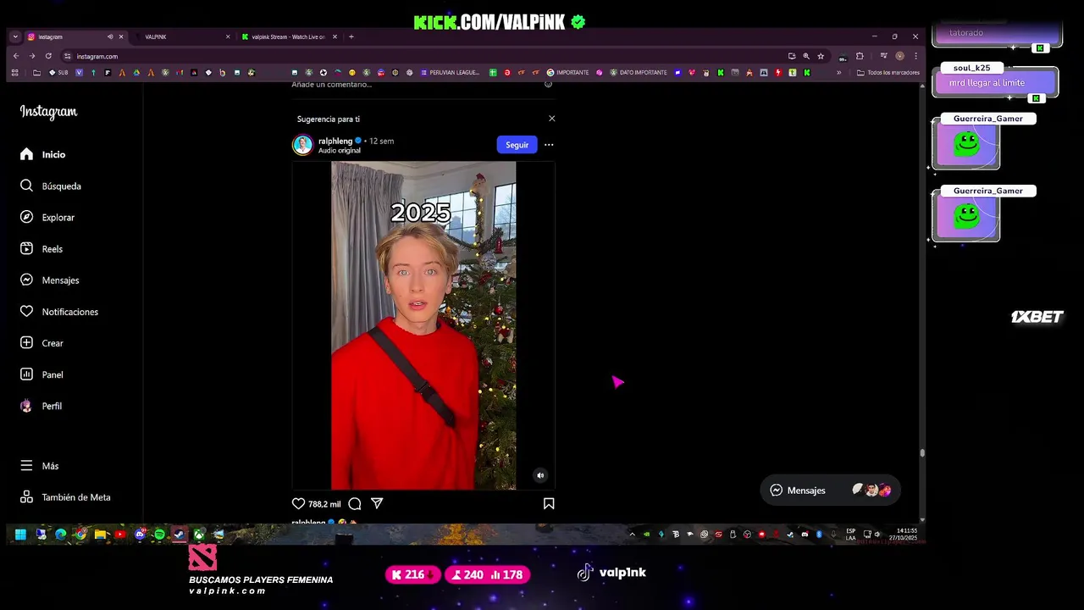This screenshot has width=1084, height=610.
Task: Open YouTube app on the taskbar
Action: click(x=119, y=535)
